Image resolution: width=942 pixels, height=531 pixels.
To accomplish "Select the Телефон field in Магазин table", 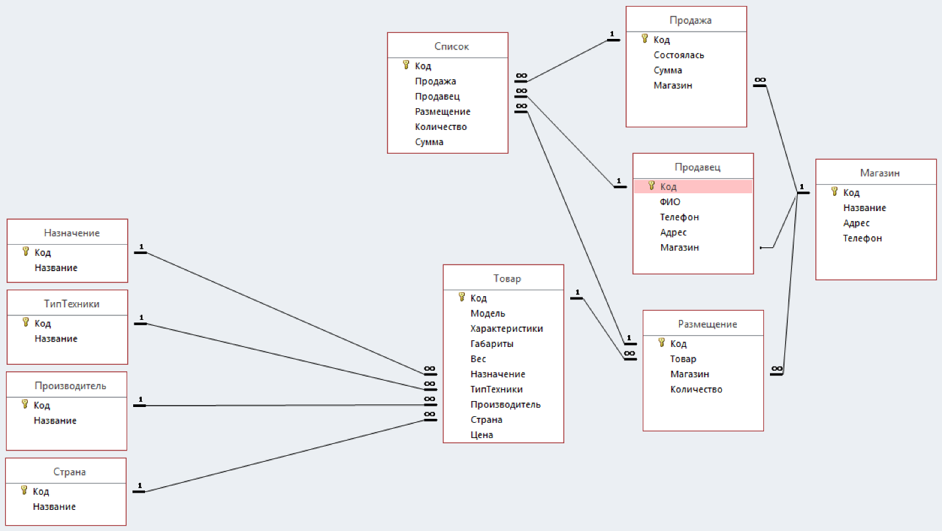I will click(x=876, y=238).
